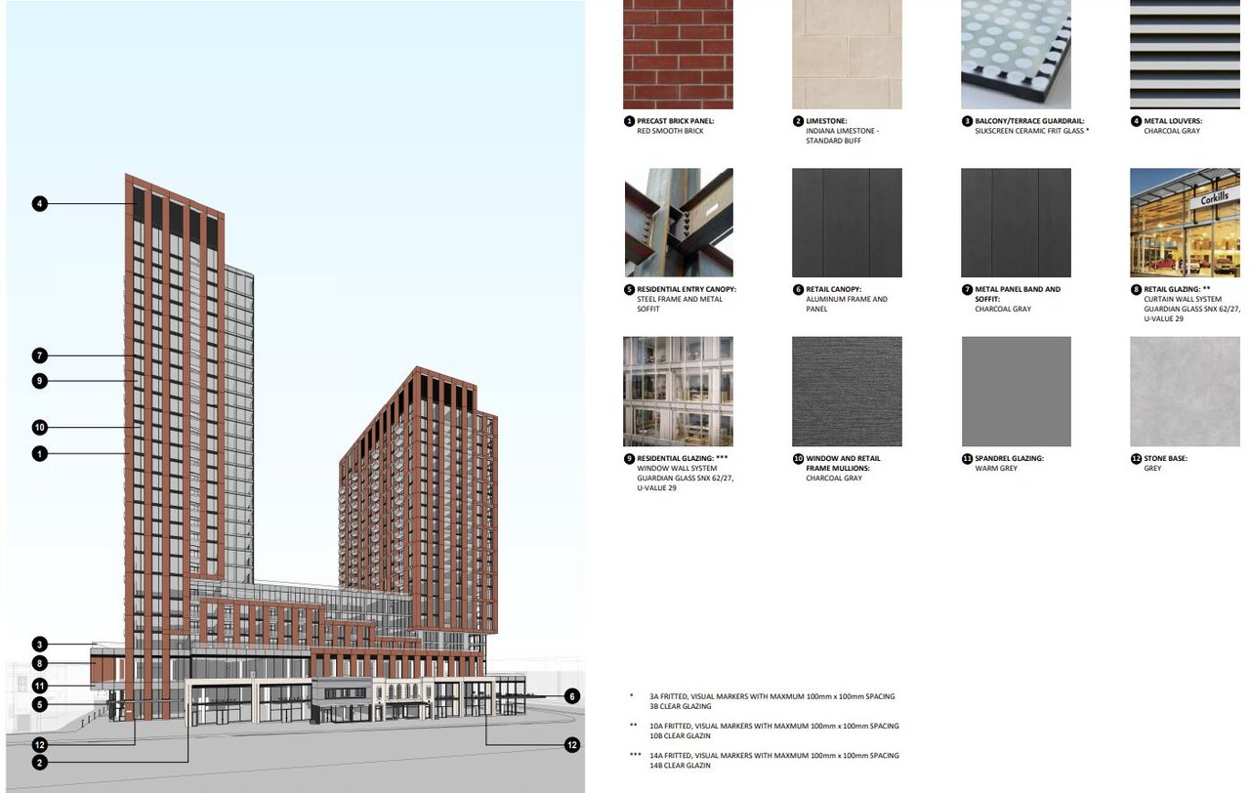
Task: Select the charcoal frame mullions texture swatch
Action: tap(847, 392)
